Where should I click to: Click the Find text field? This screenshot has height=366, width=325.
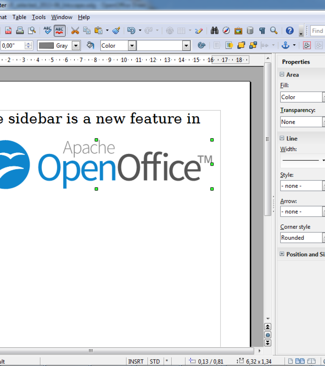318,31
